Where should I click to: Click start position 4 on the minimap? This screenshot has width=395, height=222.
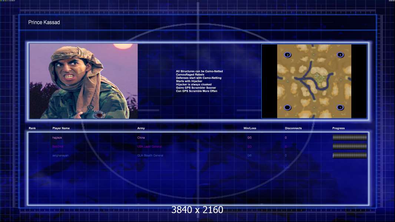[x=340, y=55]
